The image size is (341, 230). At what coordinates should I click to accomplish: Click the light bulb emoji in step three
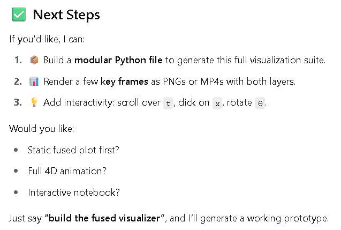34,102
